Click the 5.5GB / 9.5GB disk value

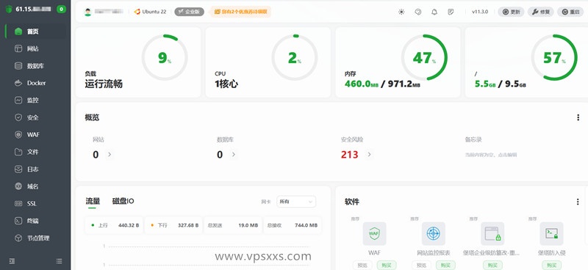tap(501, 84)
